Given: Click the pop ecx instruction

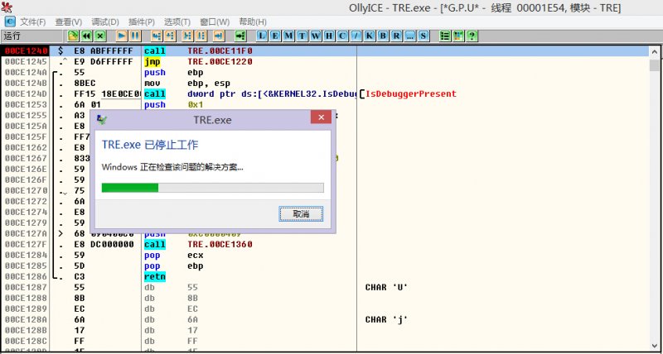Looking at the screenshot, I should pos(174,256).
